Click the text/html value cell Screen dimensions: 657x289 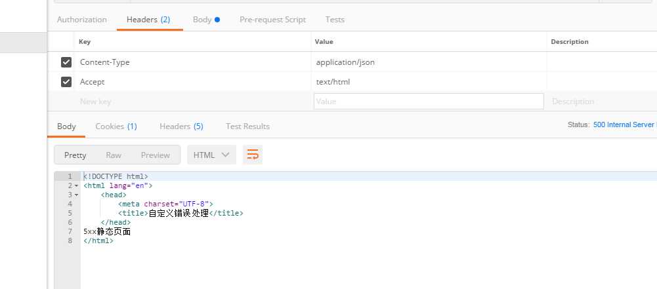coord(429,82)
